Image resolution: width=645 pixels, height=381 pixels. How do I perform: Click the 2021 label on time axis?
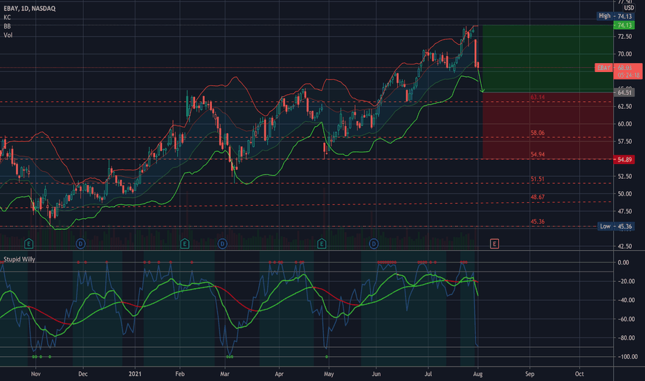[x=135, y=374]
